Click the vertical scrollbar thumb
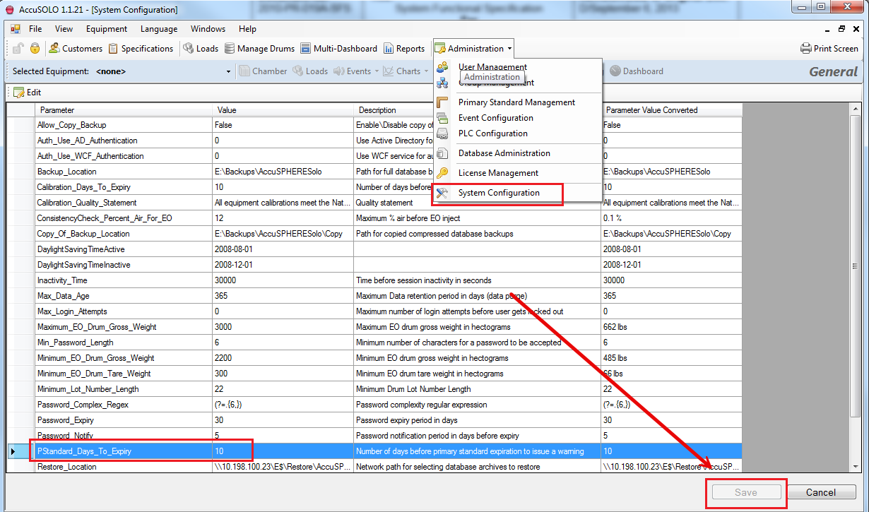Screen dimensions: 869x512 (855, 266)
